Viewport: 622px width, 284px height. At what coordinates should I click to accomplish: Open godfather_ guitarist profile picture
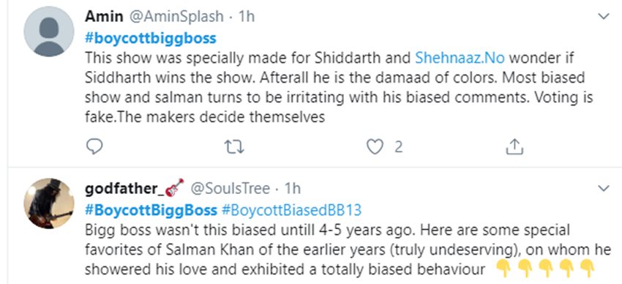(x=49, y=203)
